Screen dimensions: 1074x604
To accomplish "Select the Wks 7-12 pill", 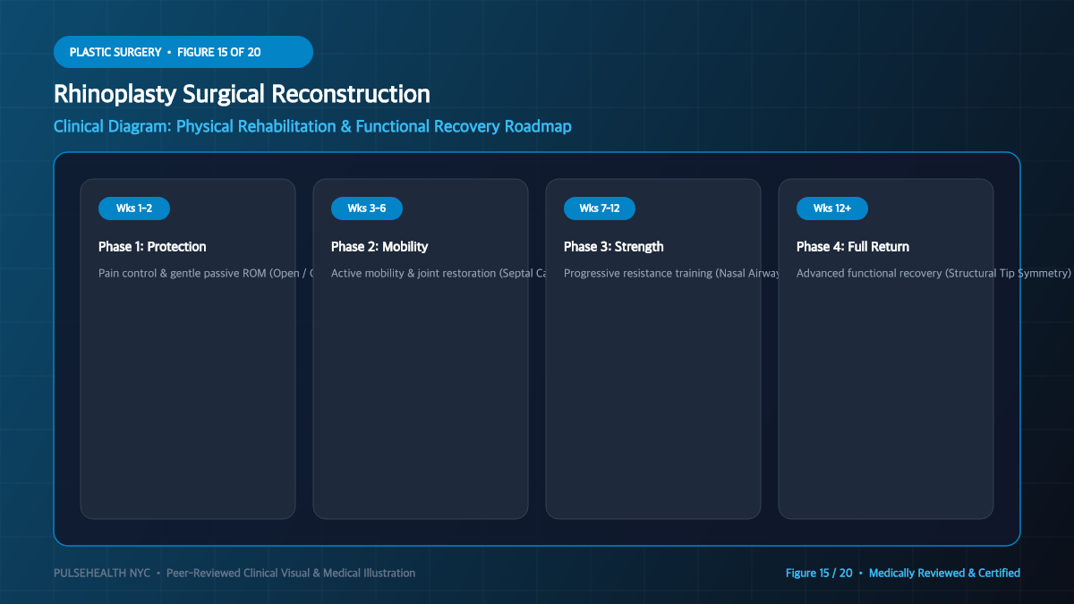I will tap(600, 208).
